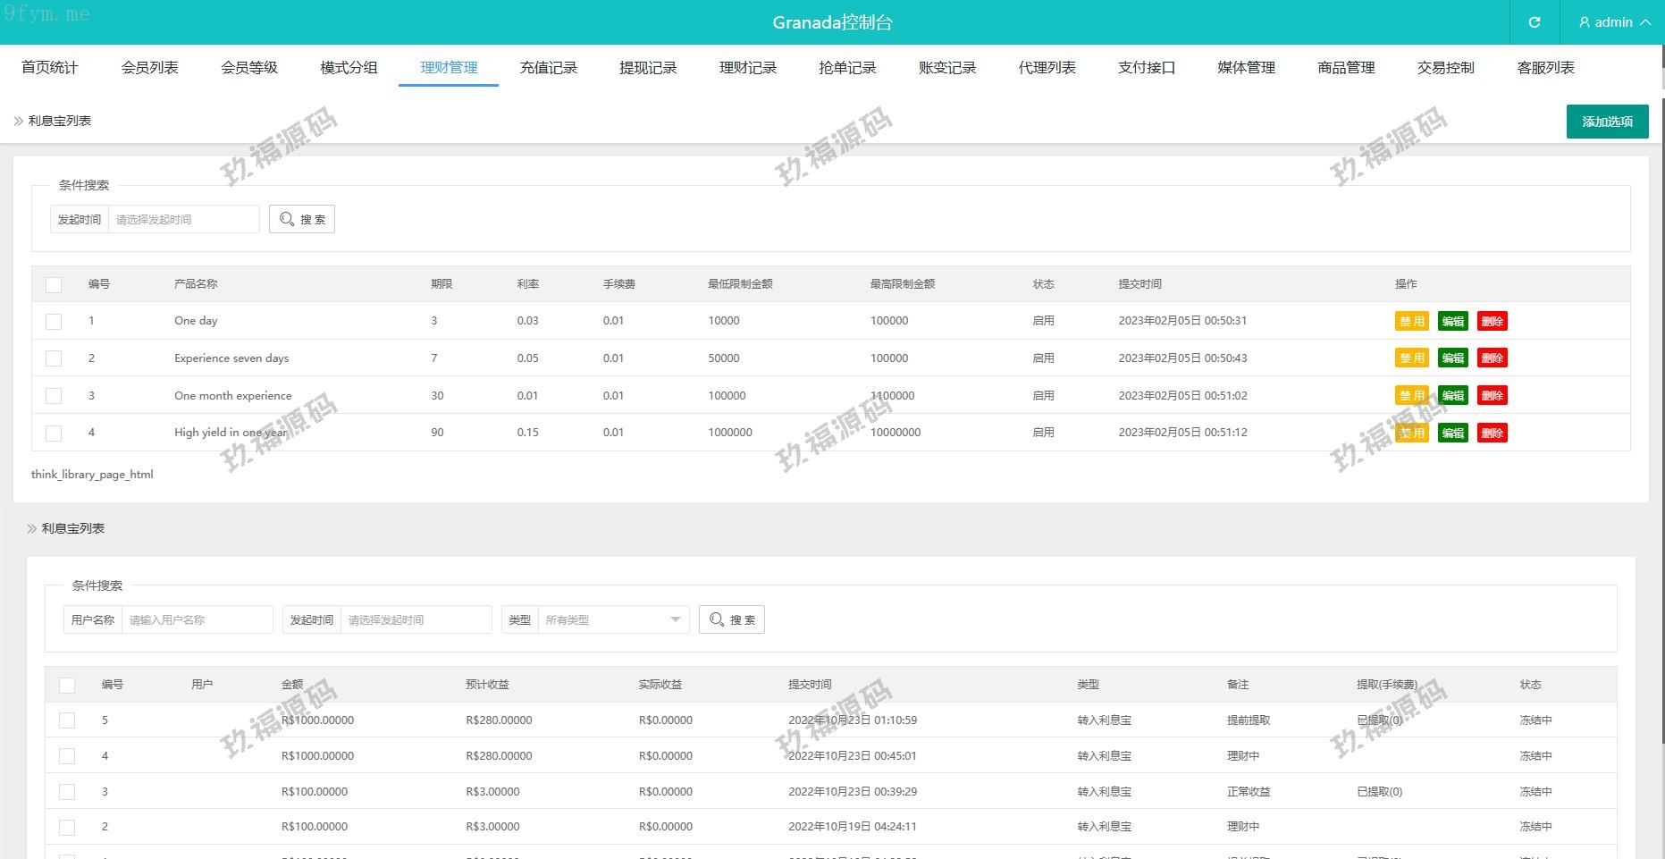Click the yellow 禁用 button for One day
Screen dimensions: 1665x859
(x=1411, y=321)
